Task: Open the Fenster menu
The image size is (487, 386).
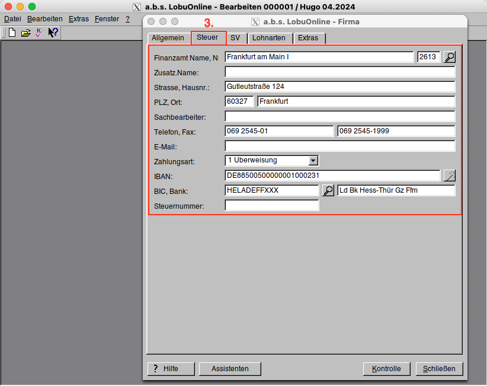Action: tap(107, 19)
